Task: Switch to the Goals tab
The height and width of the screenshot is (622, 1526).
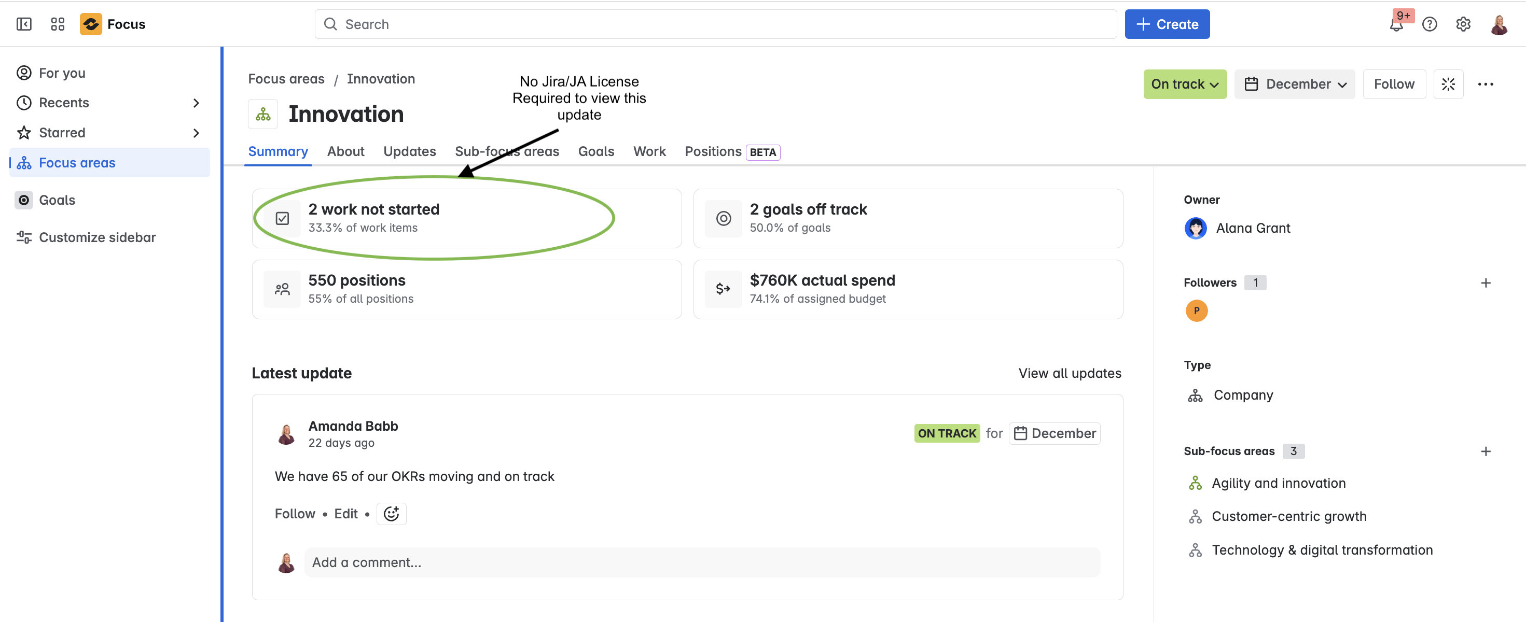Action: click(x=596, y=151)
